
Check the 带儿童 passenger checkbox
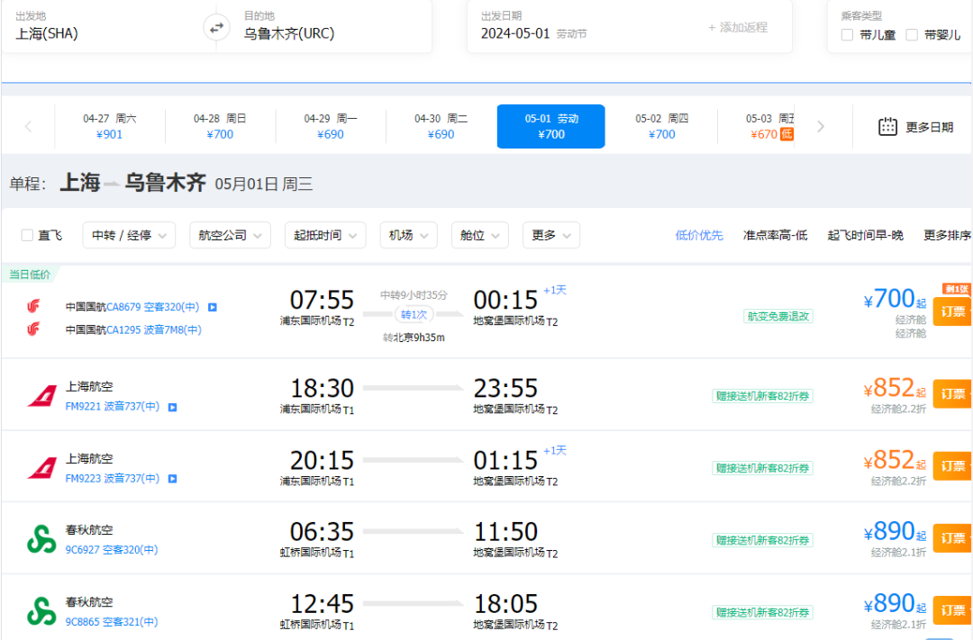tap(845, 34)
